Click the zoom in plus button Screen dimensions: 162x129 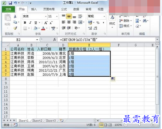pos(153,125)
